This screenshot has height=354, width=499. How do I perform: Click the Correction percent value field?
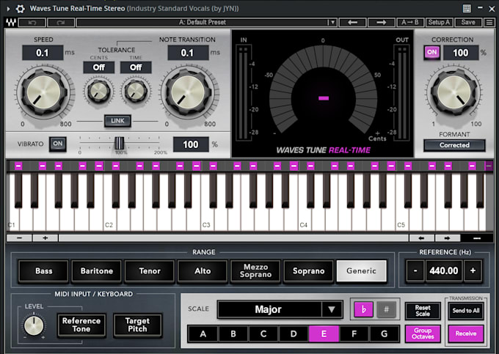[461, 53]
